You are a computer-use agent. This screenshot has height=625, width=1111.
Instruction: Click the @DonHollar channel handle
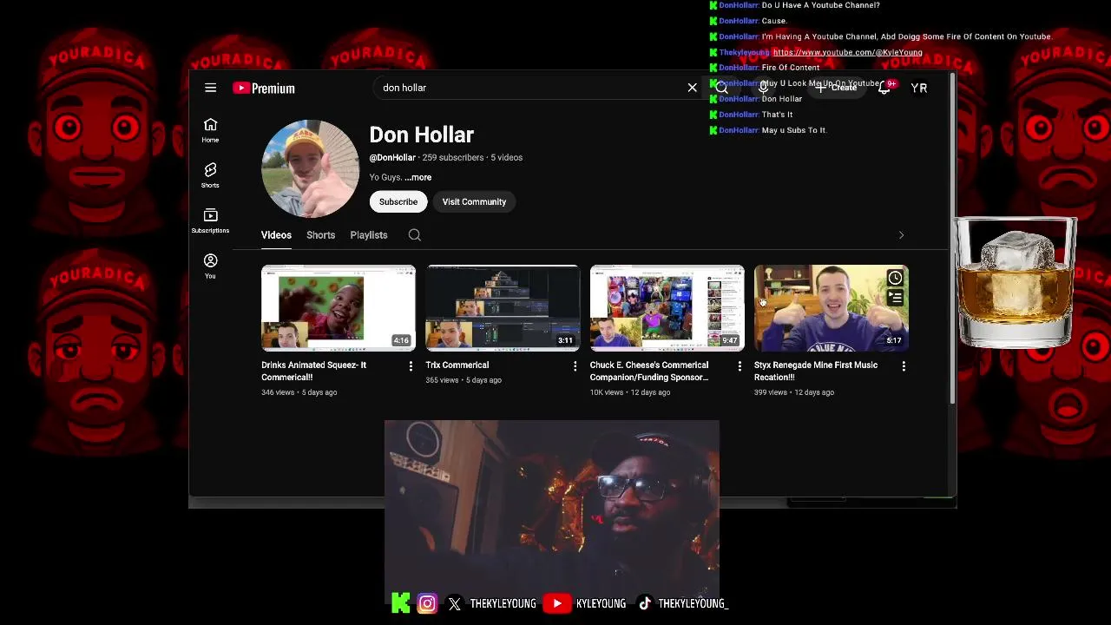(x=392, y=158)
